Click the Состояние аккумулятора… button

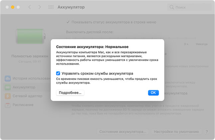coord(122,131)
